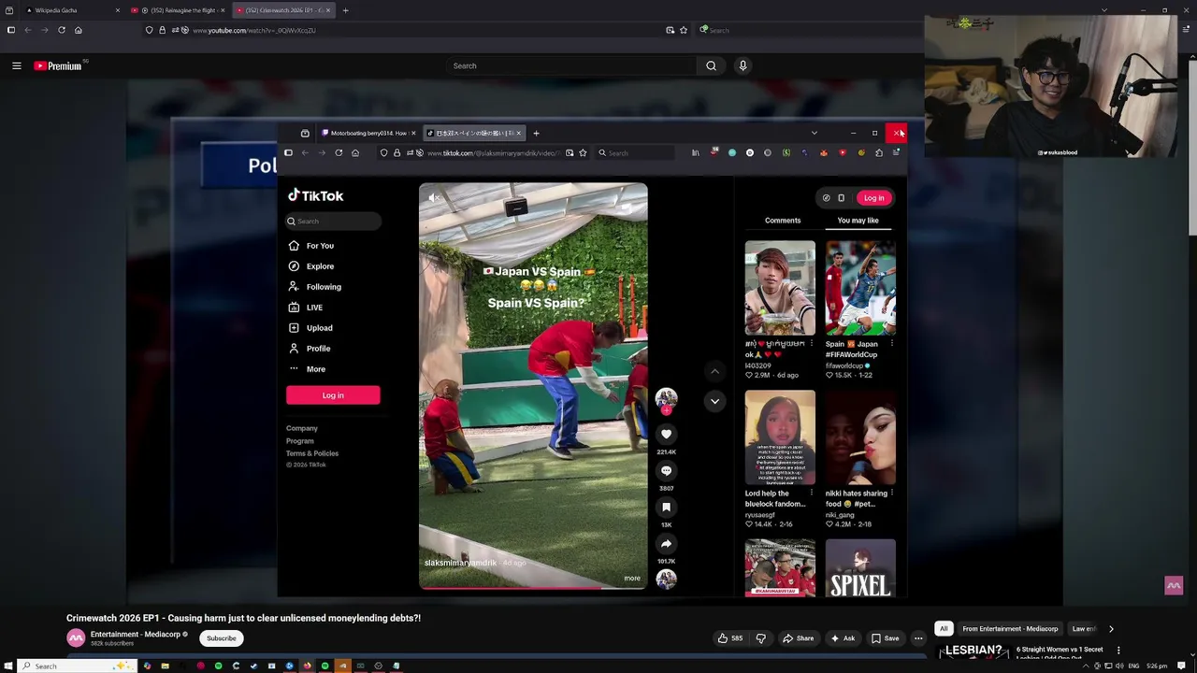Save the Crimewatch video to playlist

(885, 638)
